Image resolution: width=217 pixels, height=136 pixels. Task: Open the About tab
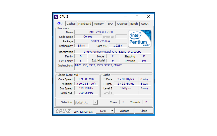pos(145,24)
